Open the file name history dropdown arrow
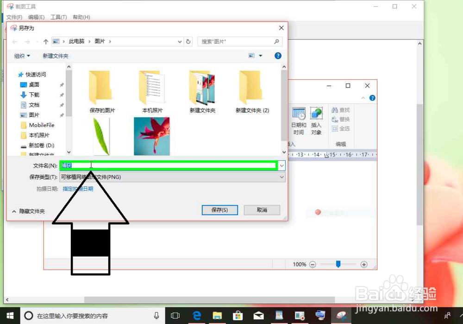 281,165
